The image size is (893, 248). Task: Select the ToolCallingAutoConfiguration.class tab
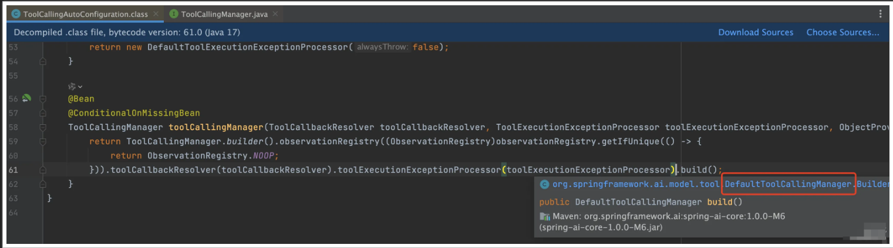point(86,14)
